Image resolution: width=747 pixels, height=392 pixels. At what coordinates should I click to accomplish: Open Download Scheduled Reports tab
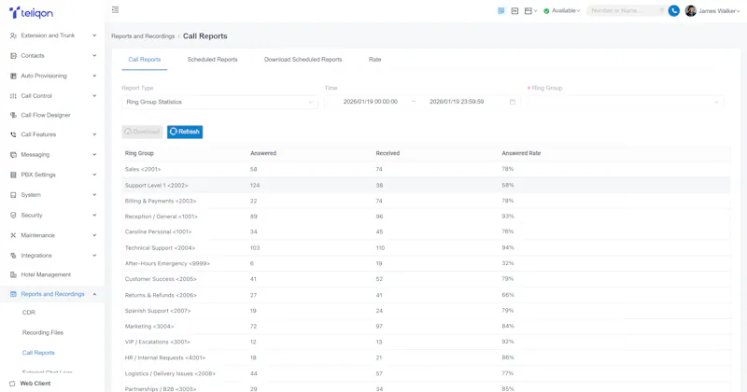pos(303,60)
